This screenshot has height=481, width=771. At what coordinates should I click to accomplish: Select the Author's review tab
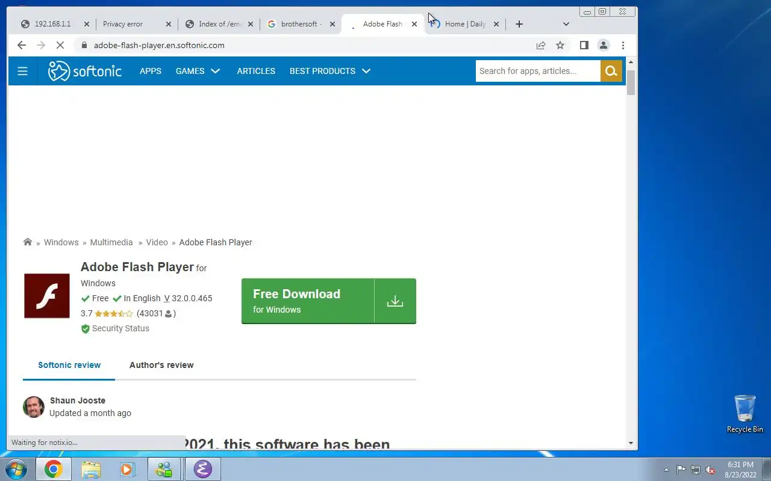tap(161, 365)
